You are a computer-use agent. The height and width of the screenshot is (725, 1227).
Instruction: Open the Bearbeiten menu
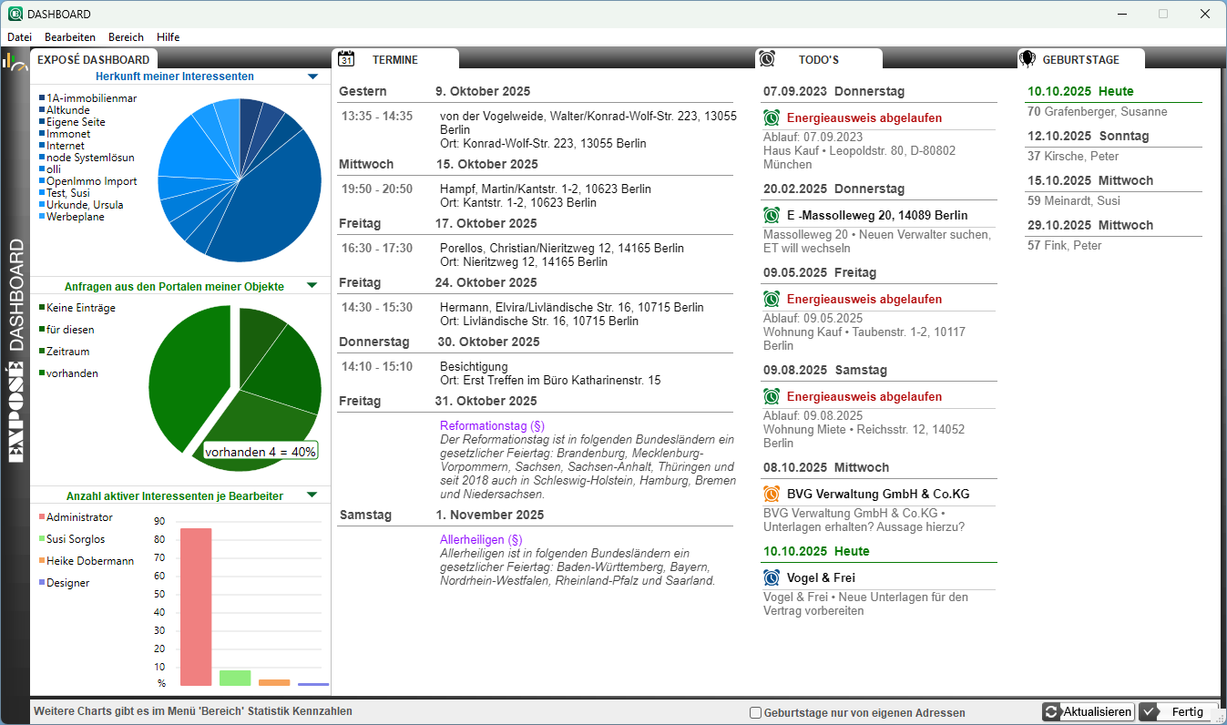pos(70,37)
